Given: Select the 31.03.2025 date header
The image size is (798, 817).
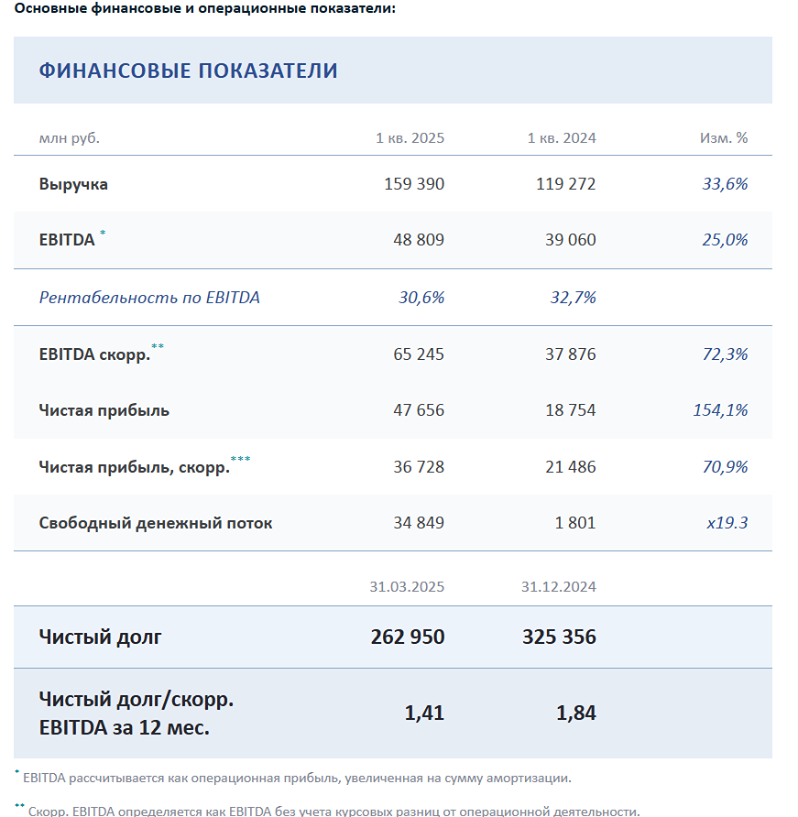Looking at the screenshot, I should click(407, 587).
